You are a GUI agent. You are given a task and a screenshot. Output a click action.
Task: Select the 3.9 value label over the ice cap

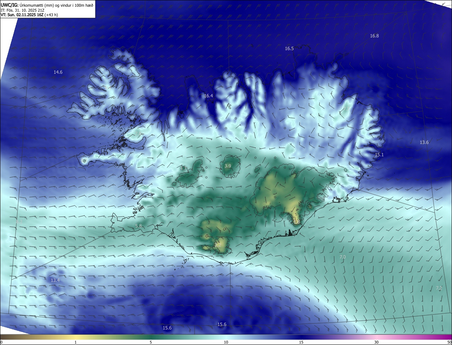click(x=228, y=166)
